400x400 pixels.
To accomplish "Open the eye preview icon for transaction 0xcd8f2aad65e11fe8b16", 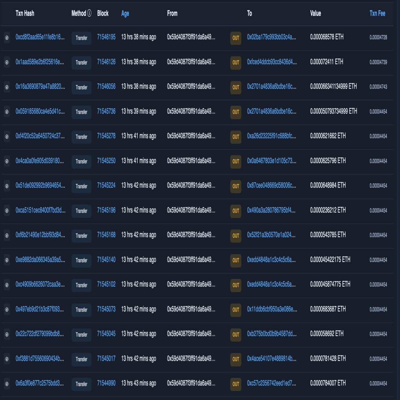I will coord(7,38).
